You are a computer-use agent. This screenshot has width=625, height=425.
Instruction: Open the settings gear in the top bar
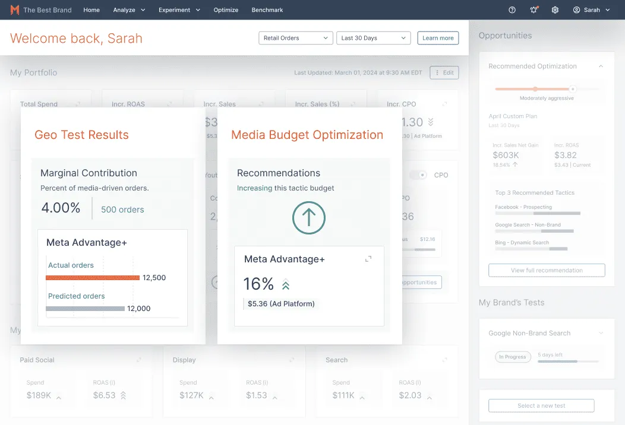tap(554, 9)
